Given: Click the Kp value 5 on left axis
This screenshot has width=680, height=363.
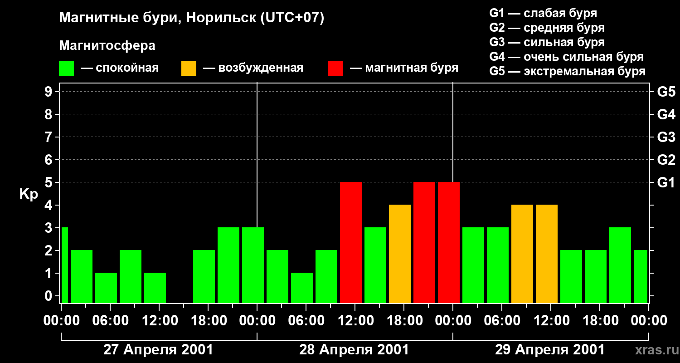Looking at the screenshot, I should 49,182.
